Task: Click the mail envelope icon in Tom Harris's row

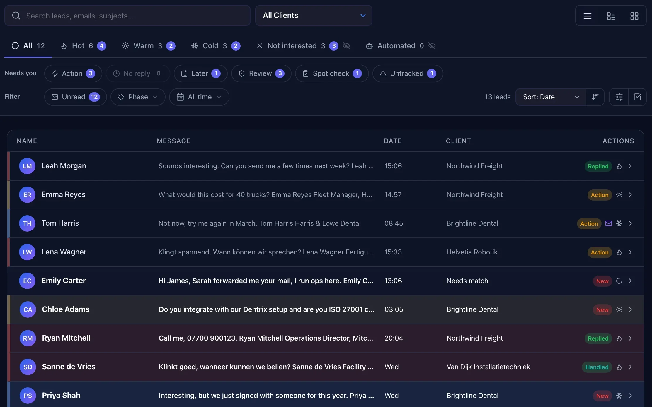Action: tap(608, 223)
